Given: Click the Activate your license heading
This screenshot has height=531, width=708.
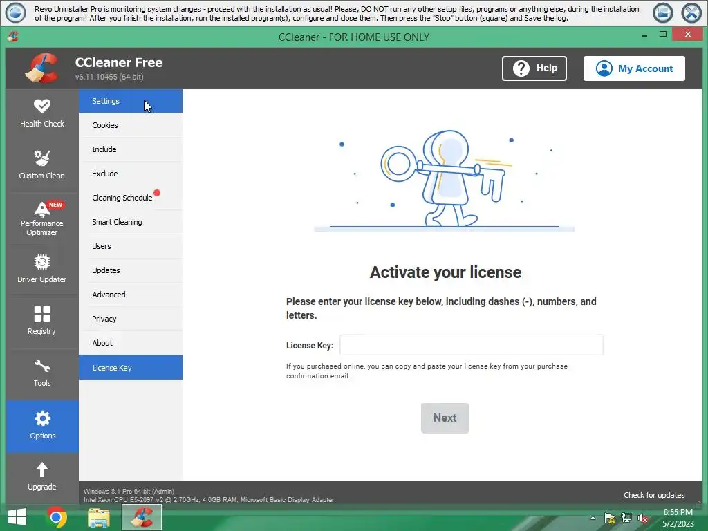Looking at the screenshot, I should (445, 272).
